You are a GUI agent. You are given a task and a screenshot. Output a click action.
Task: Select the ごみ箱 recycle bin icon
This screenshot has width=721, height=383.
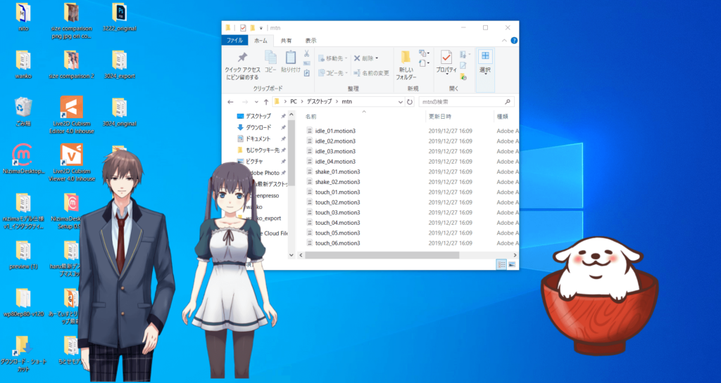click(23, 112)
